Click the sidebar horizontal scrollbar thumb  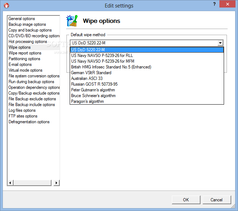pos(33,183)
